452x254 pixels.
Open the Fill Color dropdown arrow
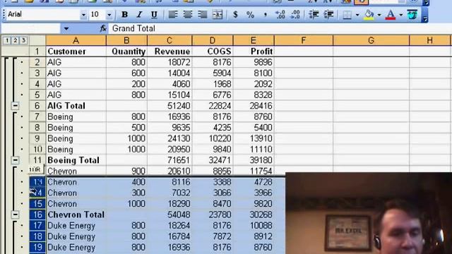(x=379, y=15)
